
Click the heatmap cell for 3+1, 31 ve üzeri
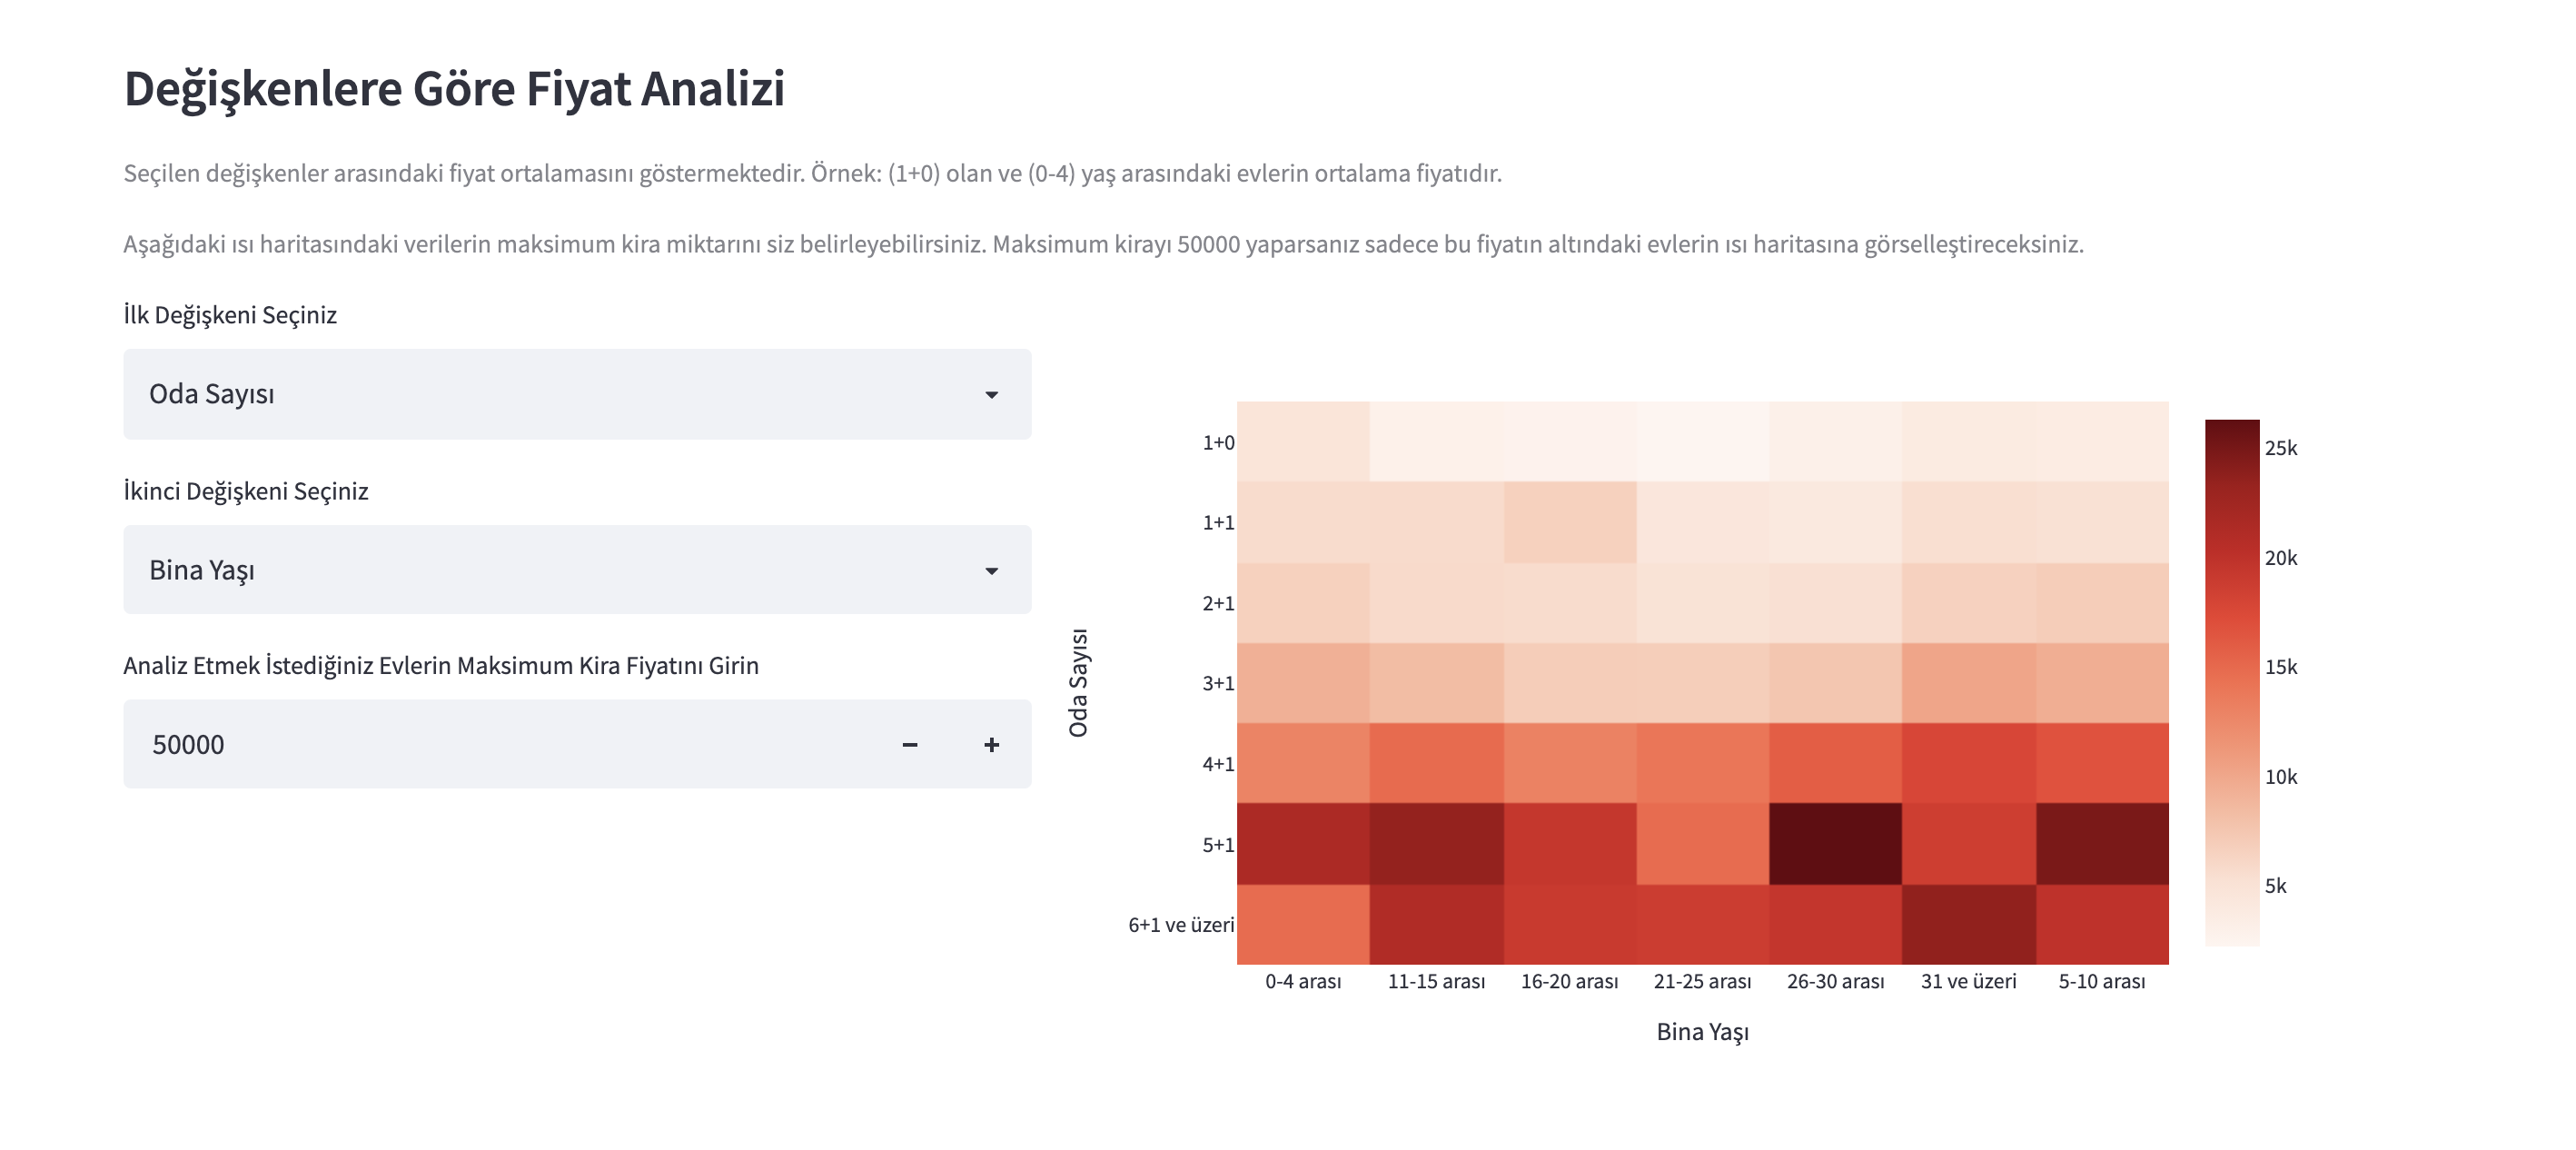tap(1968, 683)
